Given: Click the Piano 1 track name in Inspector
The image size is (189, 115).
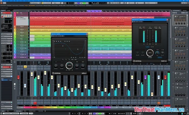Looking at the screenshot, I should 7,13.
